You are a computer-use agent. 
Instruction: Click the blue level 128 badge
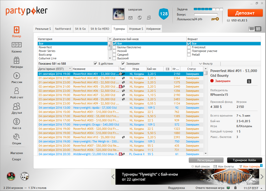[x=164, y=14]
